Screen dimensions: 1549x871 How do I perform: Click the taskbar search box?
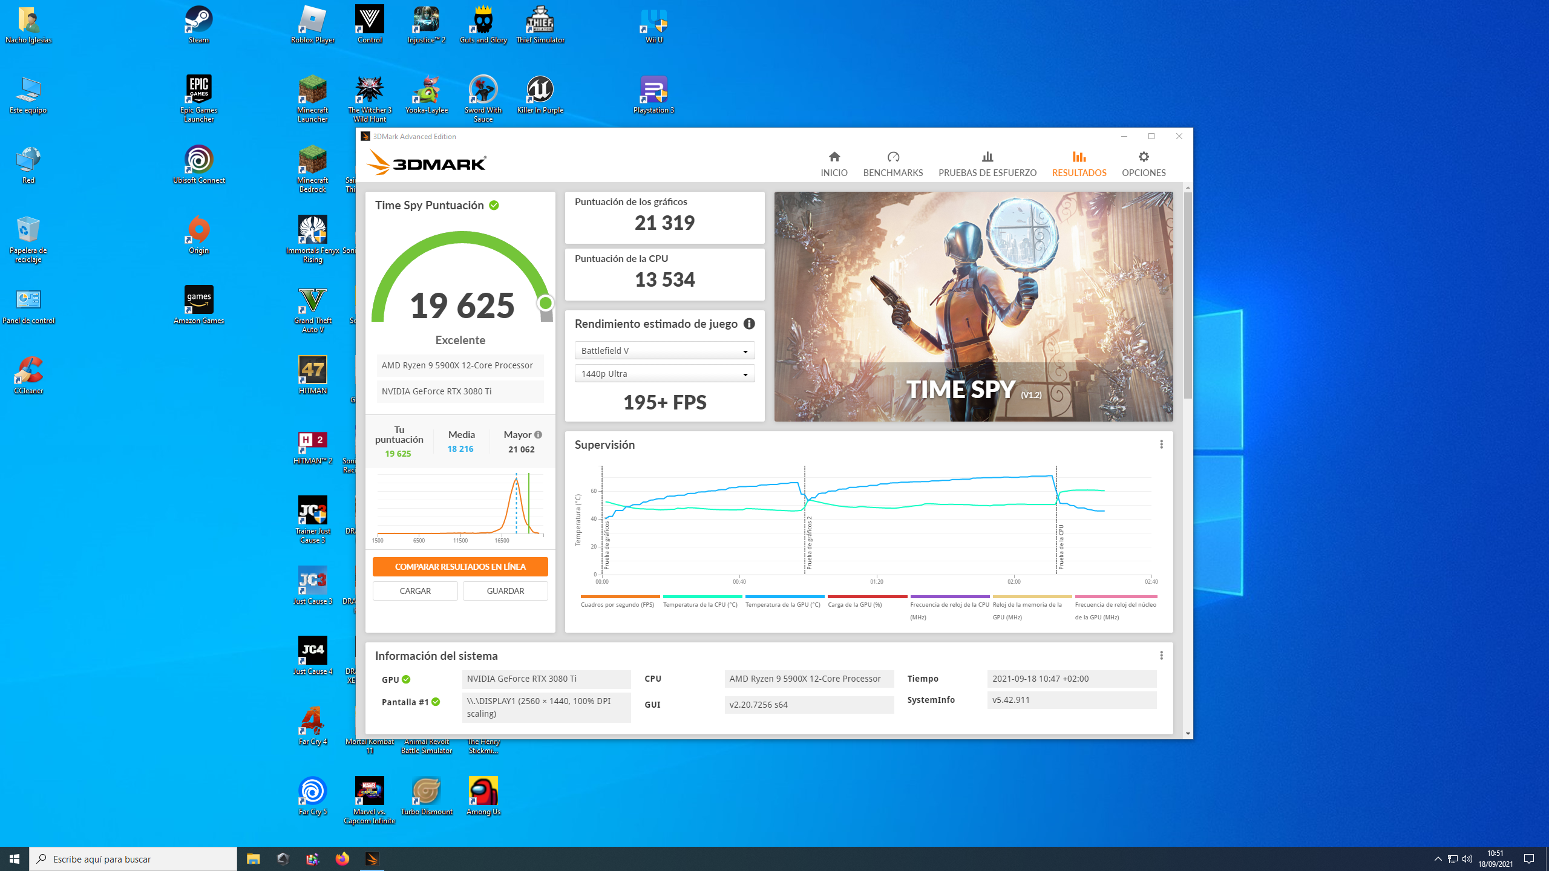point(133,859)
